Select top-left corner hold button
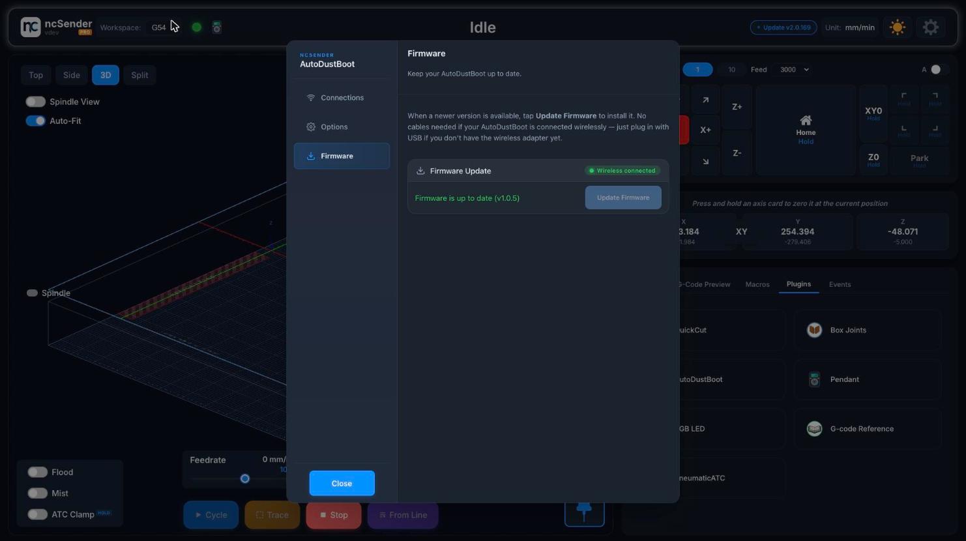Image resolution: width=966 pixels, height=541 pixels. point(904,98)
